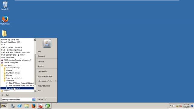The height and width of the screenshot is (109, 194).
Task: Open the arrow menu beside Log off
Action: tap(45, 100)
